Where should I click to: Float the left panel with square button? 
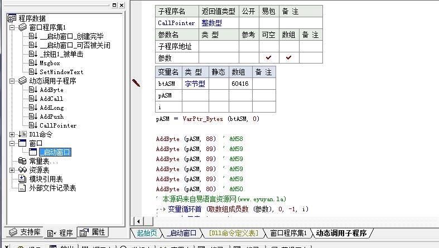coord(114,5)
